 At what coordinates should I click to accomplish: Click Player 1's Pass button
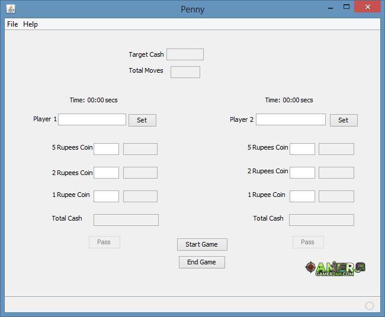coord(105,242)
